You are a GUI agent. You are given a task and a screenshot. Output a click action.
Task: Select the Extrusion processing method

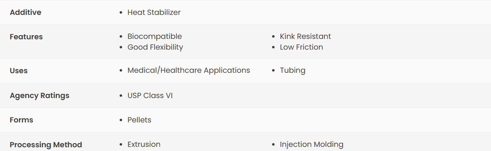144,144
